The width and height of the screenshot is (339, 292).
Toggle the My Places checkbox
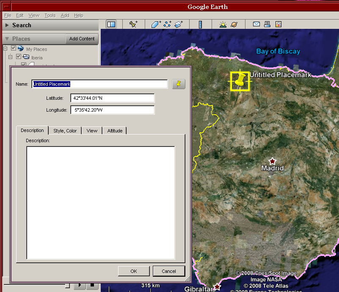tap(14, 48)
